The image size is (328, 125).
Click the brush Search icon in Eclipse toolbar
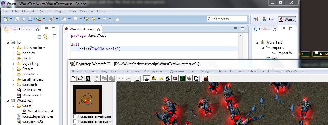51,19
